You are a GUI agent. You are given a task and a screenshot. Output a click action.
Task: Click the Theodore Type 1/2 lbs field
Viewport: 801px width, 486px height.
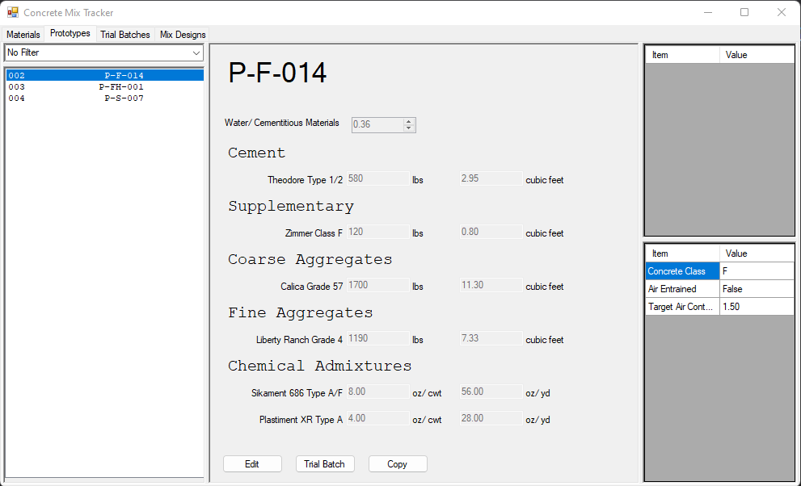pos(377,178)
